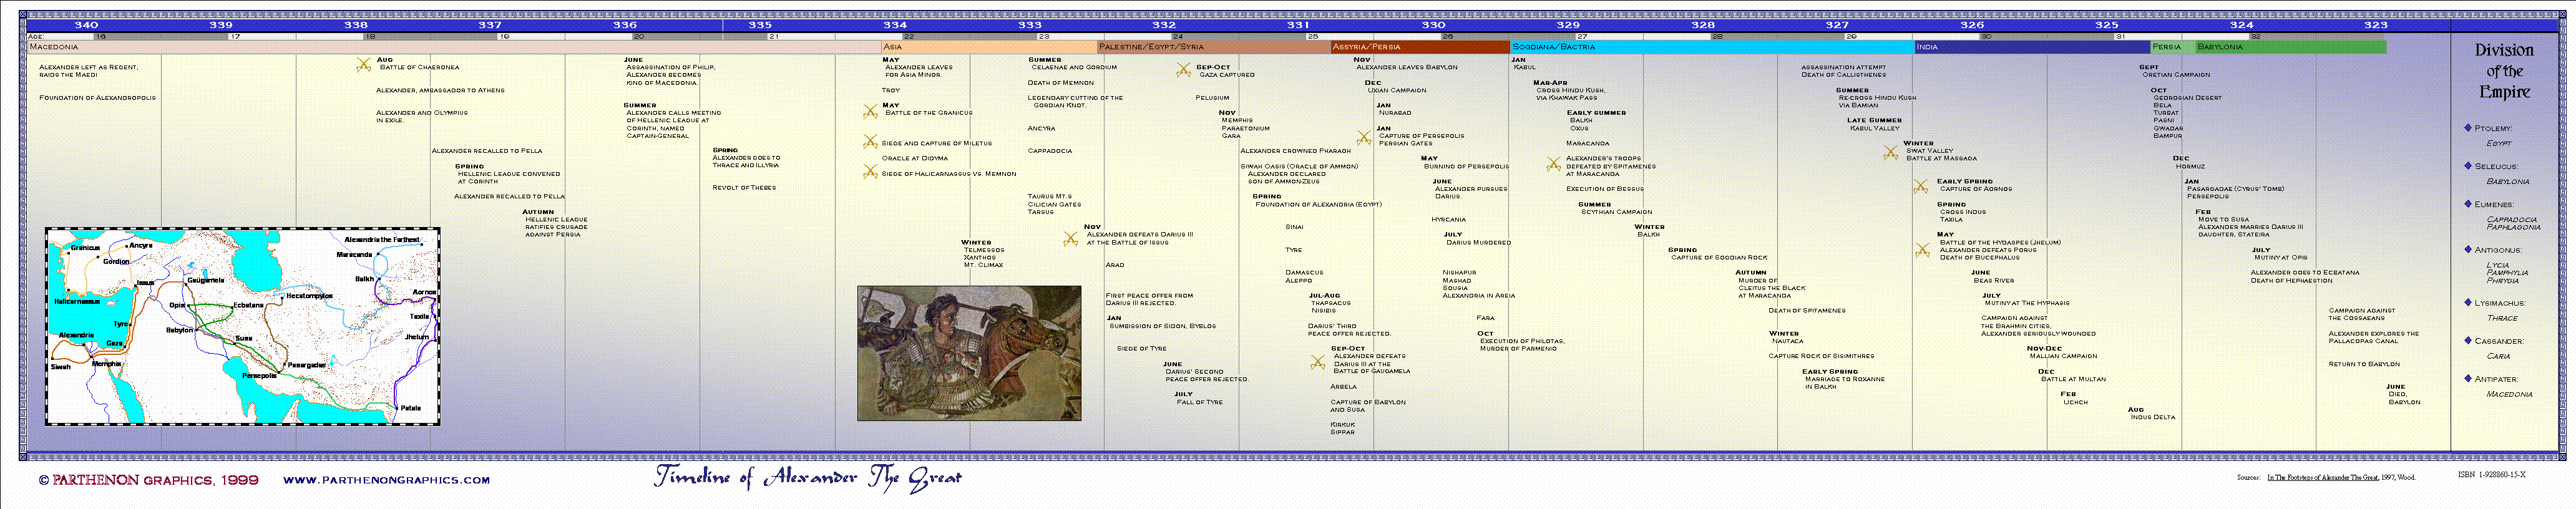Open www.parthenongraphics.com link
Image resolution: width=2576 pixels, height=509 pixels.
point(386,480)
